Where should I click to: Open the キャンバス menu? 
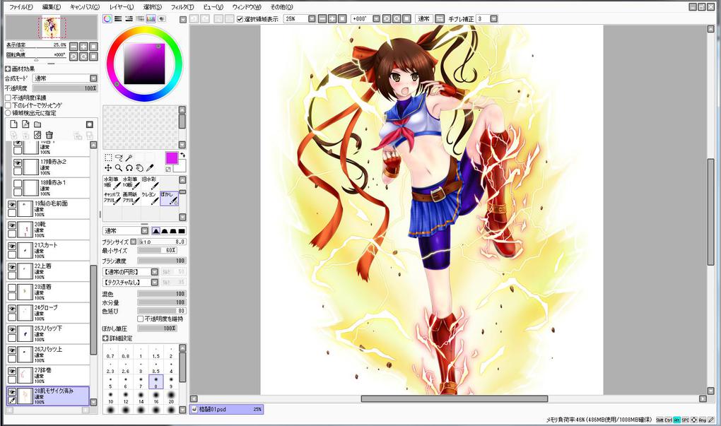[x=85, y=7]
